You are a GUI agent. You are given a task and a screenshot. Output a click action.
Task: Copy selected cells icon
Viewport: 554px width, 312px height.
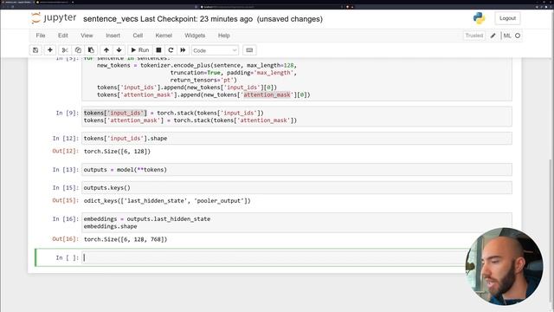coord(78,50)
